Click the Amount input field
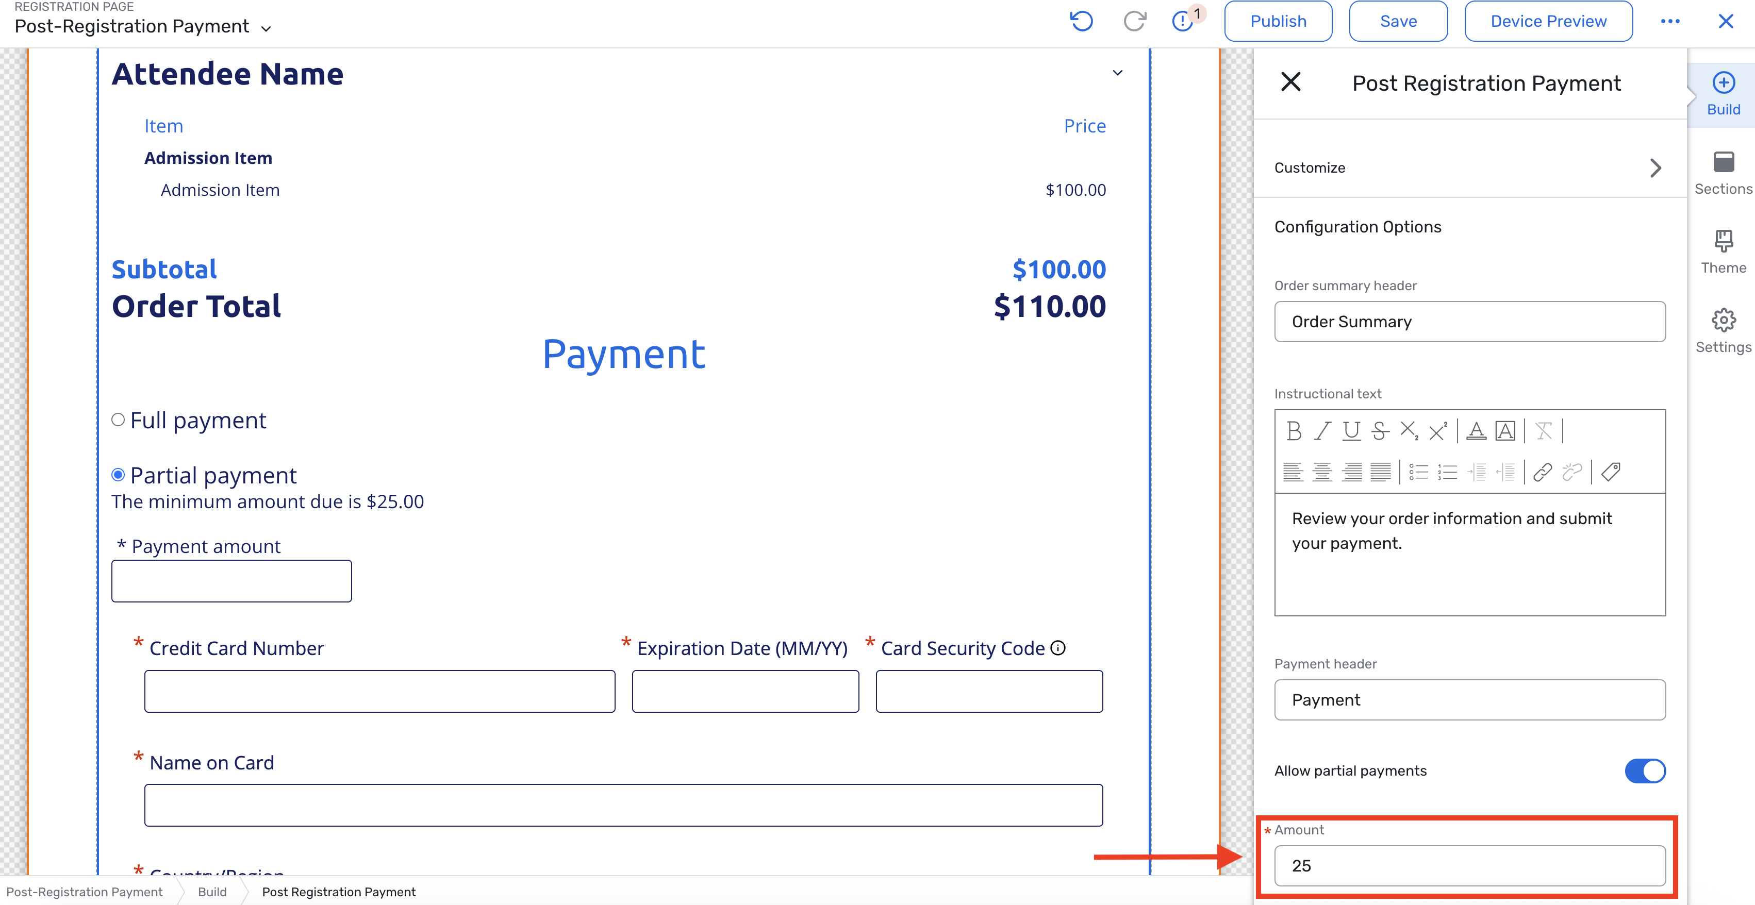1755x905 pixels. pyautogui.click(x=1469, y=865)
